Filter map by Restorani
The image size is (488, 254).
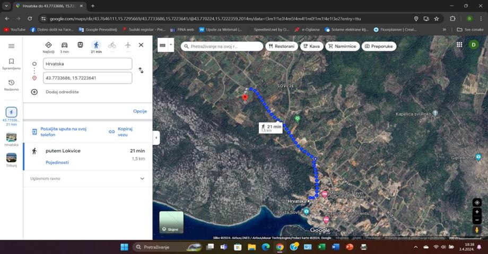pos(282,46)
